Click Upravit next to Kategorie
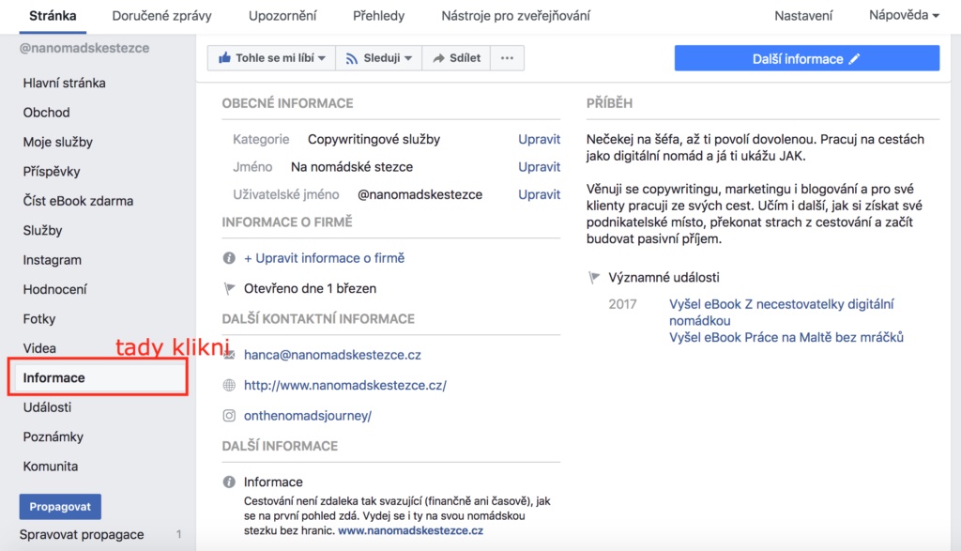The height and width of the screenshot is (551, 961). pyautogui.click(x=539, y=139)
